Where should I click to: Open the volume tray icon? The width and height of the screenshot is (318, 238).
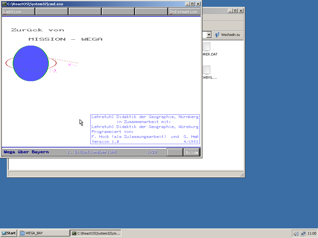tap(296, 234)
